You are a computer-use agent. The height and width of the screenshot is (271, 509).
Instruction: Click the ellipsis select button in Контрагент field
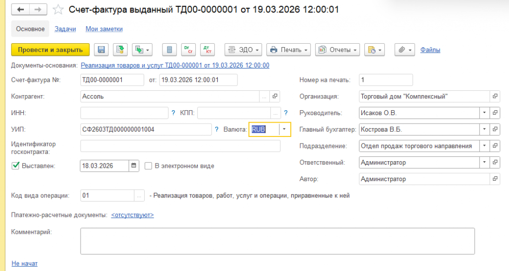coord(264,96)
